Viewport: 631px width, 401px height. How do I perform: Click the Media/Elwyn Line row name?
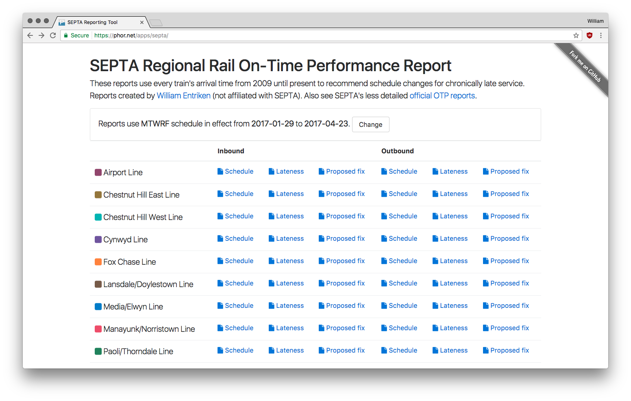coord(133,307)
